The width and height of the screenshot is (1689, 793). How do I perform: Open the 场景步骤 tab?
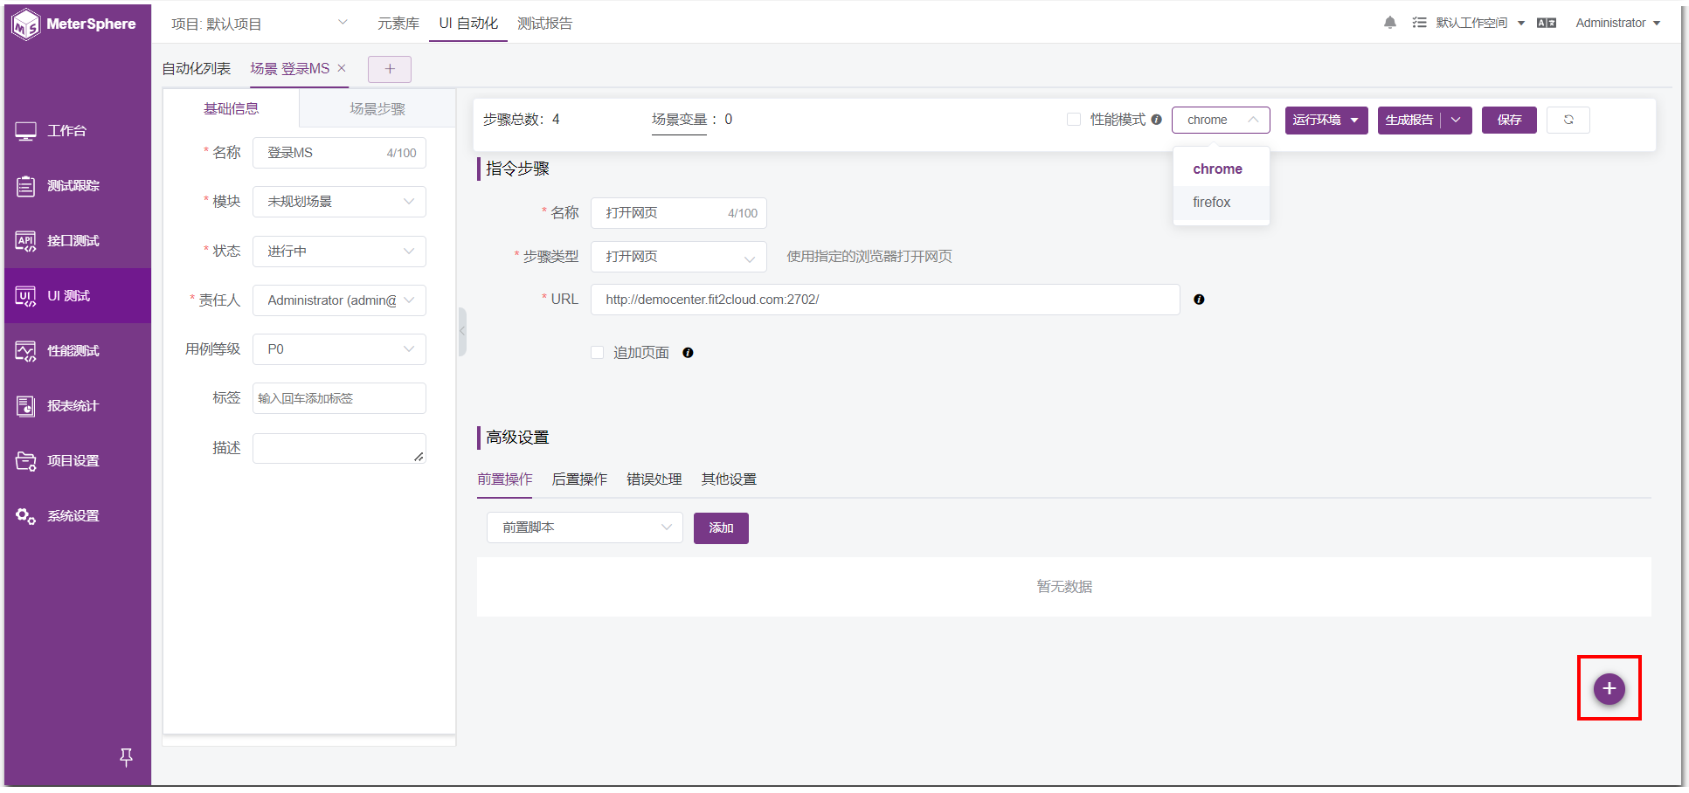[377, 109]
